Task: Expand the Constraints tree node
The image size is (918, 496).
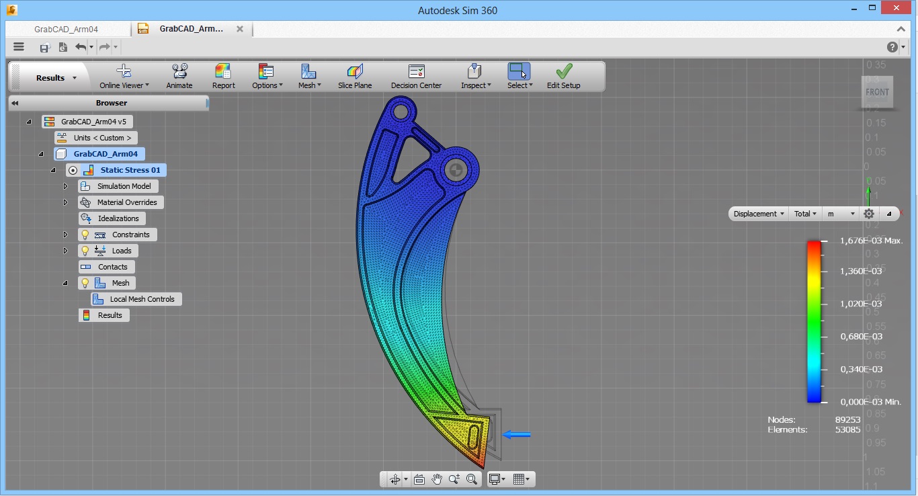Action: point(65,235)
